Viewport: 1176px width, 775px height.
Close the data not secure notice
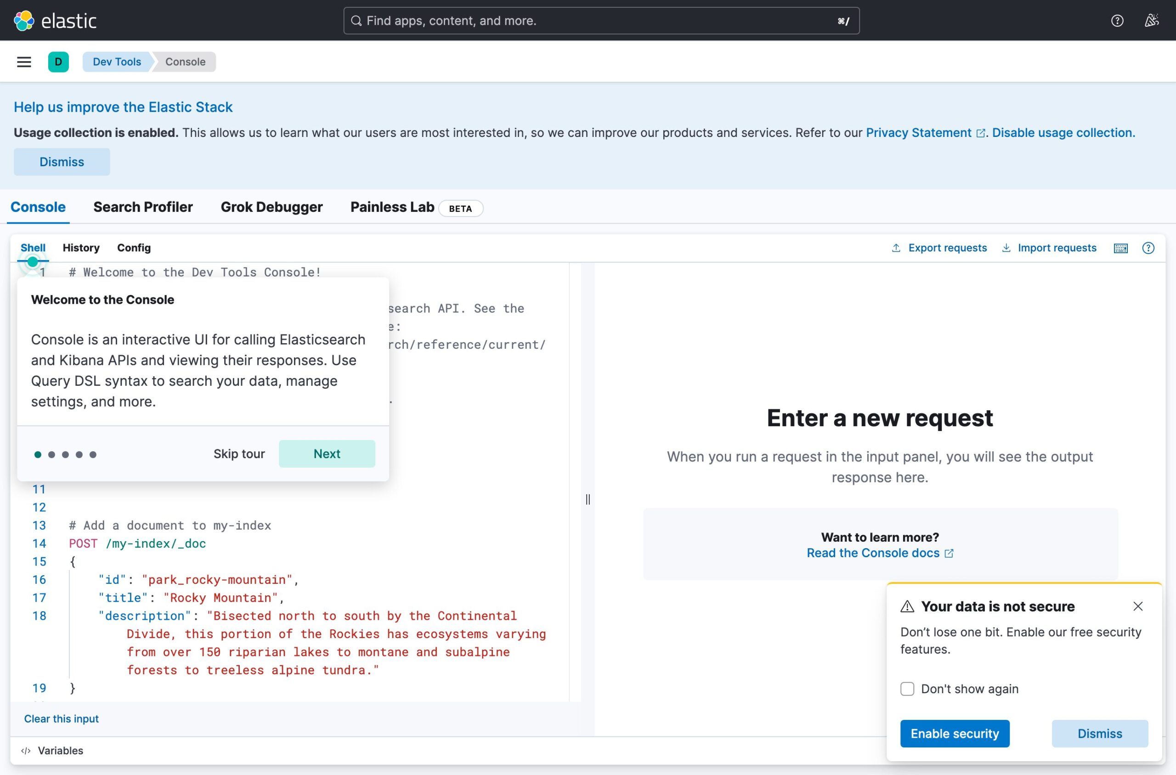point(1138,606)
